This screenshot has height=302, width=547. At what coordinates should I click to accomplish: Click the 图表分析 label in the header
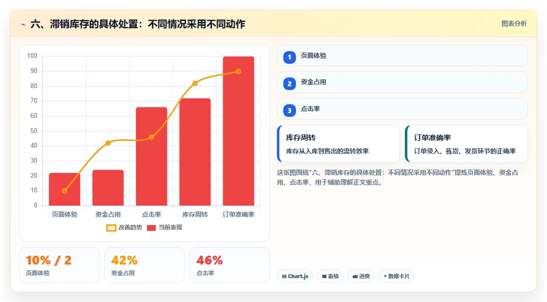pyautogui.click(x=514, y=24)
